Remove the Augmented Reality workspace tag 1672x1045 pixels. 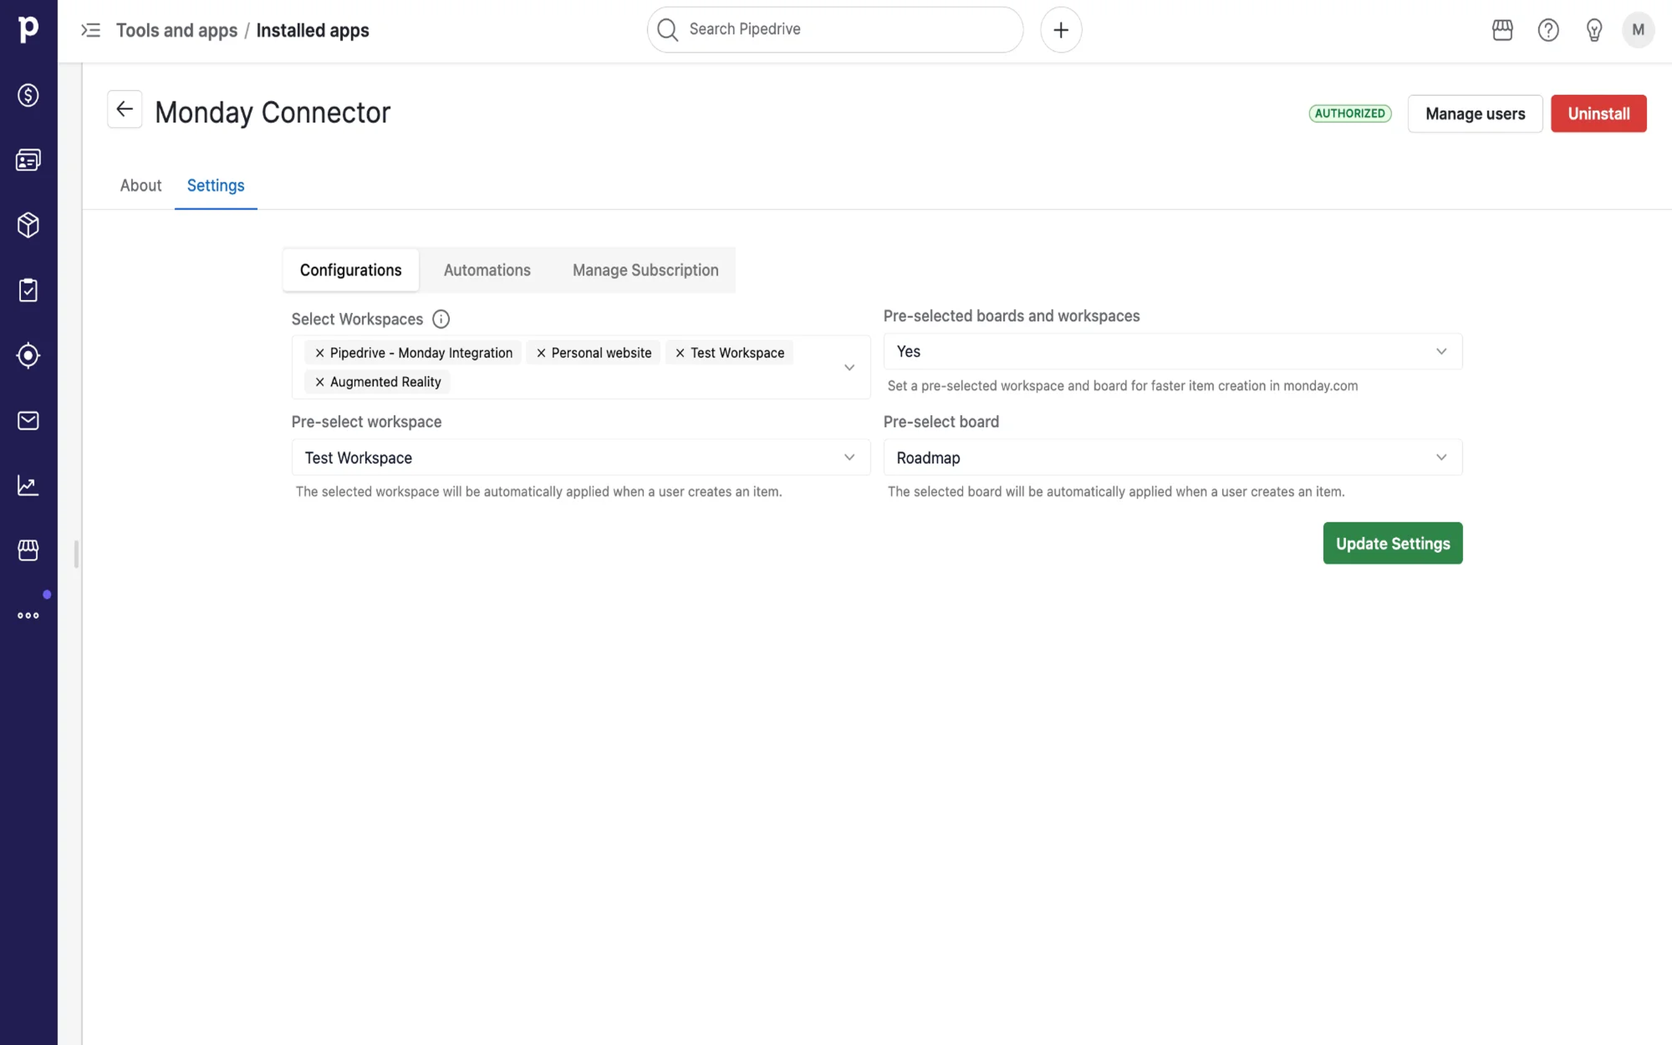(320, 382)
